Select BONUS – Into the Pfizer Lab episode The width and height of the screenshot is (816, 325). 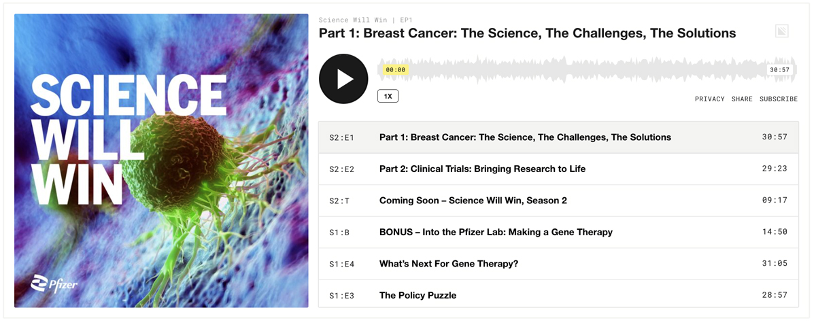pyautogui.click(x=558, y=232)
